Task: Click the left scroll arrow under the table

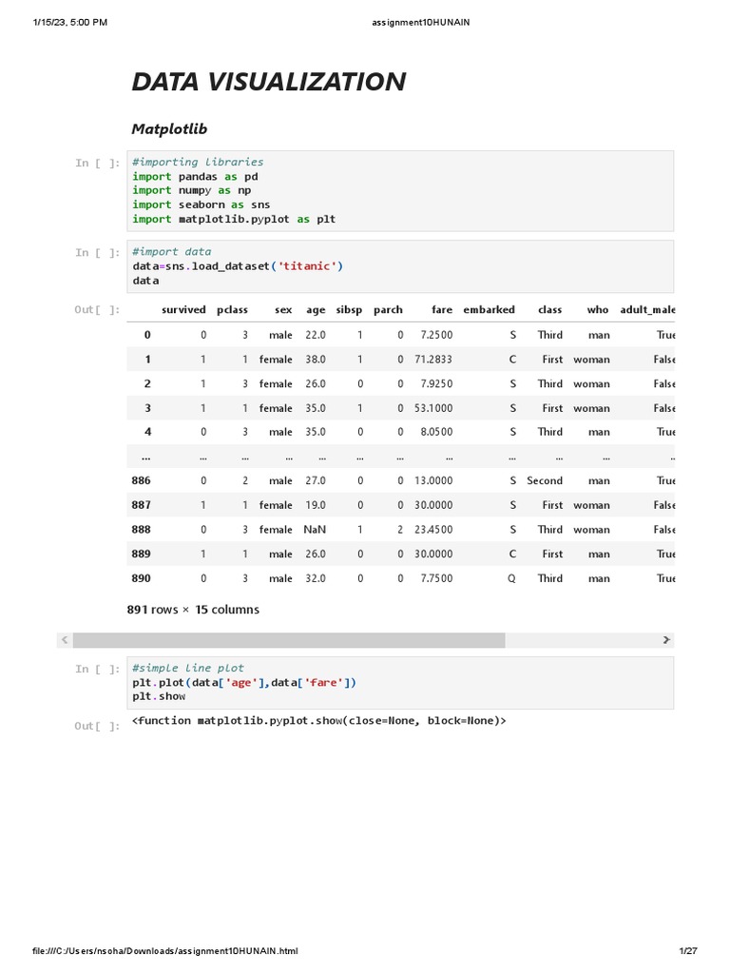Action: coord(64,640)
